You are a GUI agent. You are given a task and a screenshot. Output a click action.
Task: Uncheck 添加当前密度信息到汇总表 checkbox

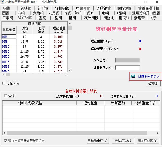(5, 141)
